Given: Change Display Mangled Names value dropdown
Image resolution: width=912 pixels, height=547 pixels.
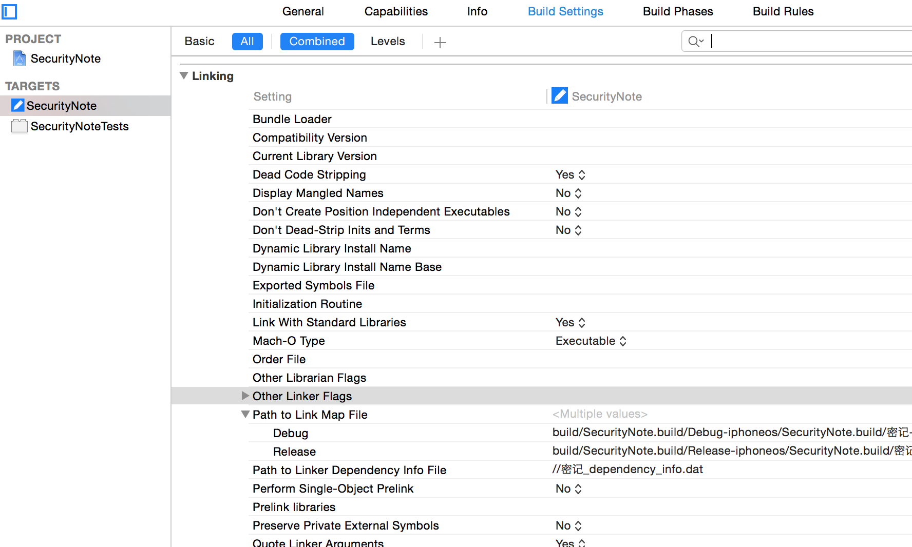Looking at the screenshot, I should coord(568,193).
